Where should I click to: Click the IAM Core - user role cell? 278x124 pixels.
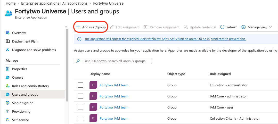222,107
